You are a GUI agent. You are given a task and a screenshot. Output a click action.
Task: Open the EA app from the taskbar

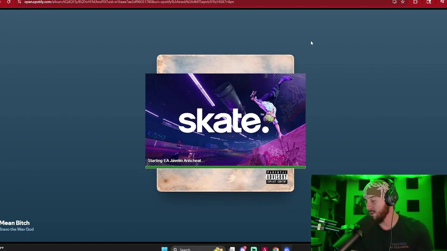287,249
